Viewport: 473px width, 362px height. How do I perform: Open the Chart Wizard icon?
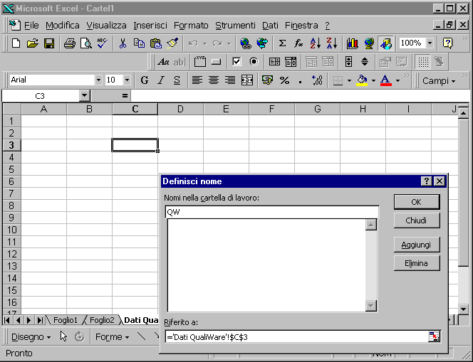352,43
